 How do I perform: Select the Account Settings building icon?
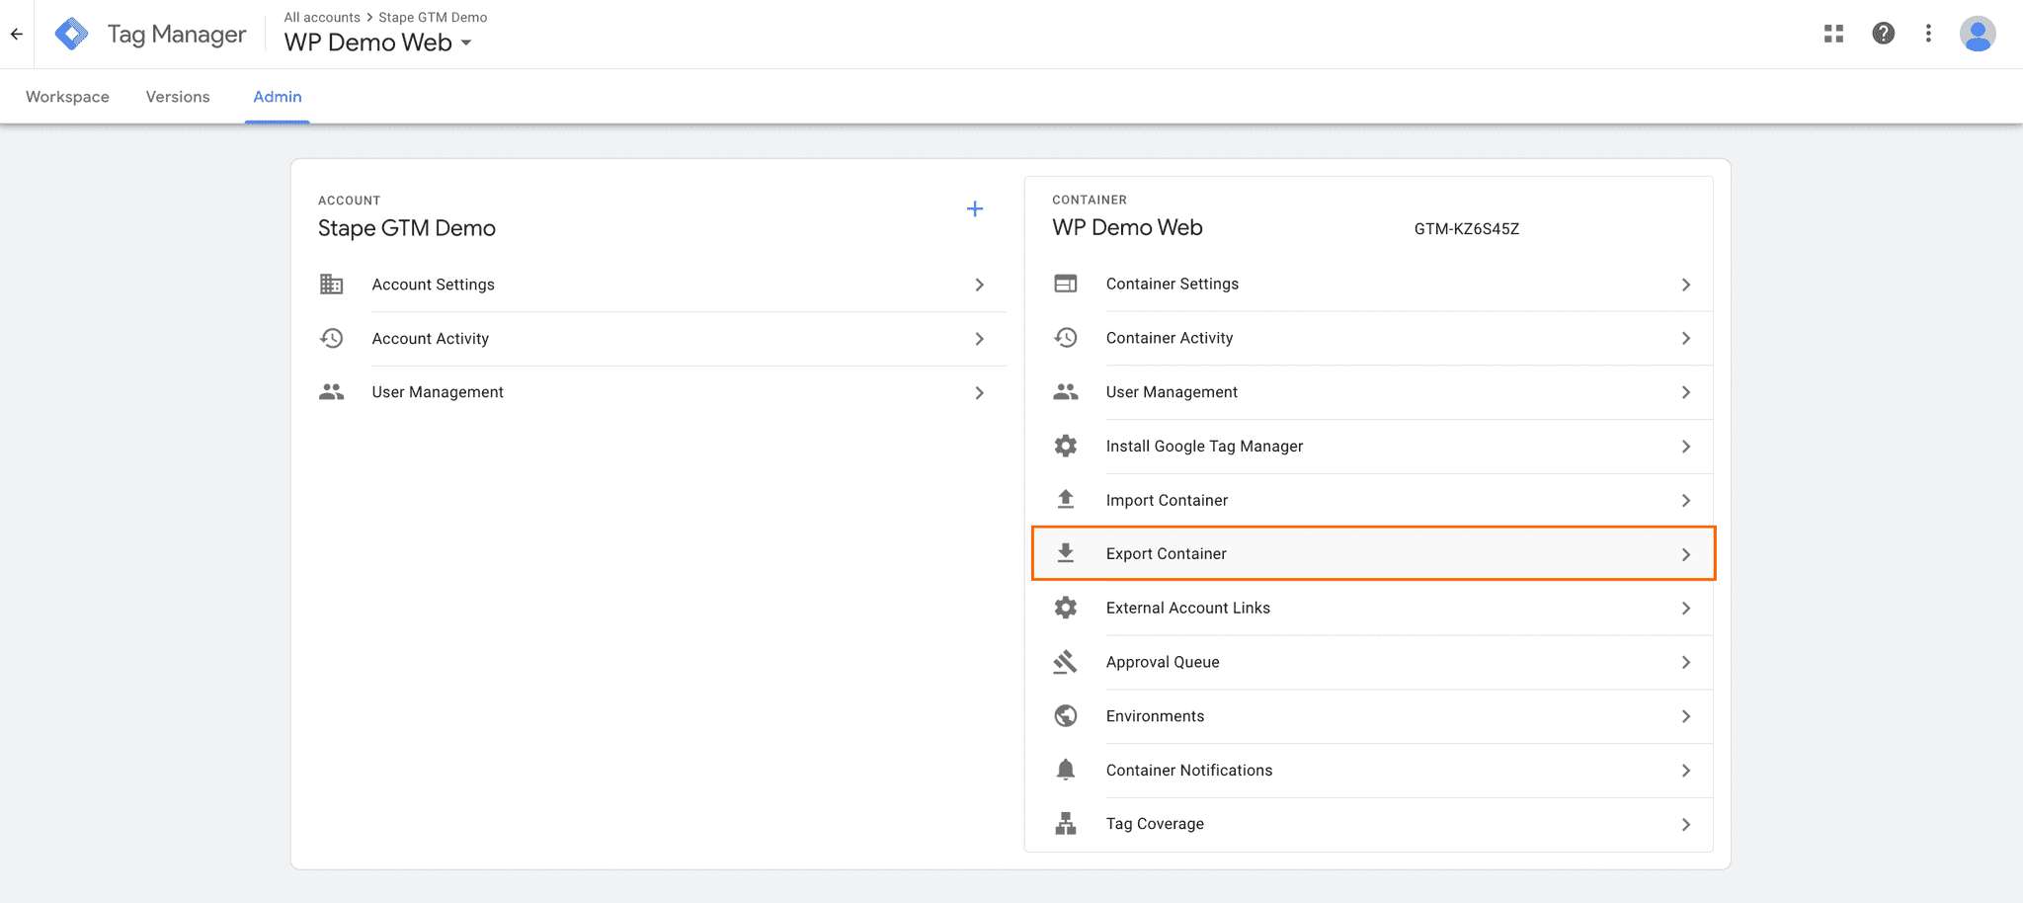click(333, 285)
